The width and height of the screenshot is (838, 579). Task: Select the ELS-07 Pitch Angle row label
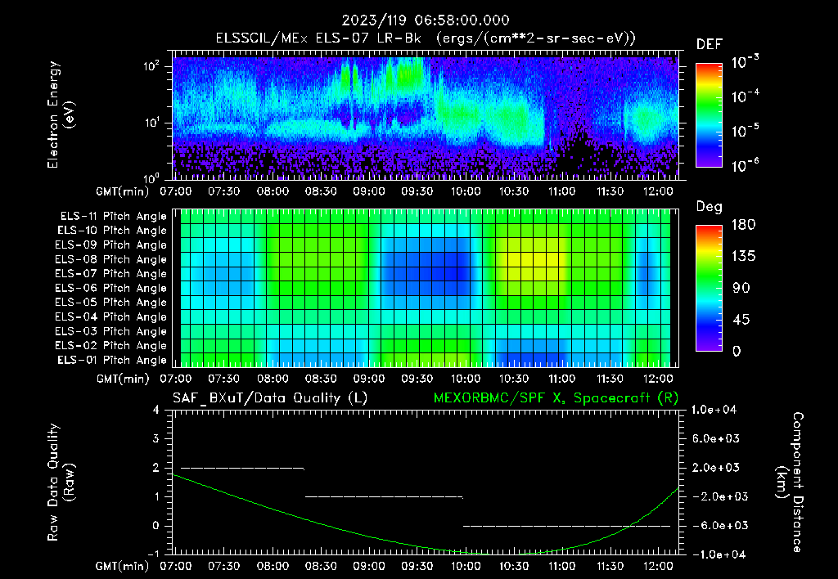point(111,273)
